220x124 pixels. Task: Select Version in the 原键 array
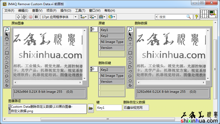tap(112, 48)
